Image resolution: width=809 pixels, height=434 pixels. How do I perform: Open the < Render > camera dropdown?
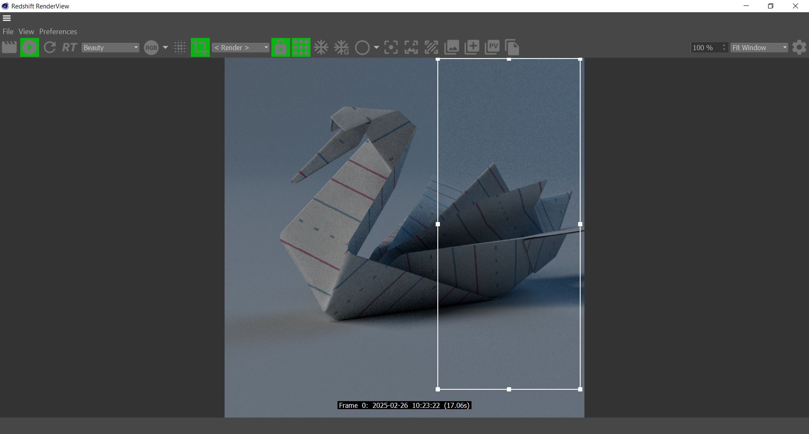pos(241,48)
